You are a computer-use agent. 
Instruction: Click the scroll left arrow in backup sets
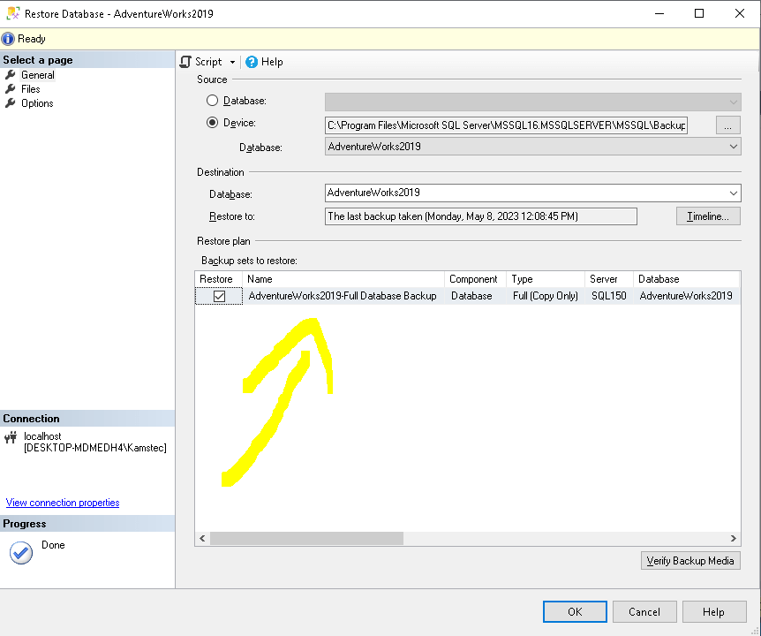[x=202, y=539]
